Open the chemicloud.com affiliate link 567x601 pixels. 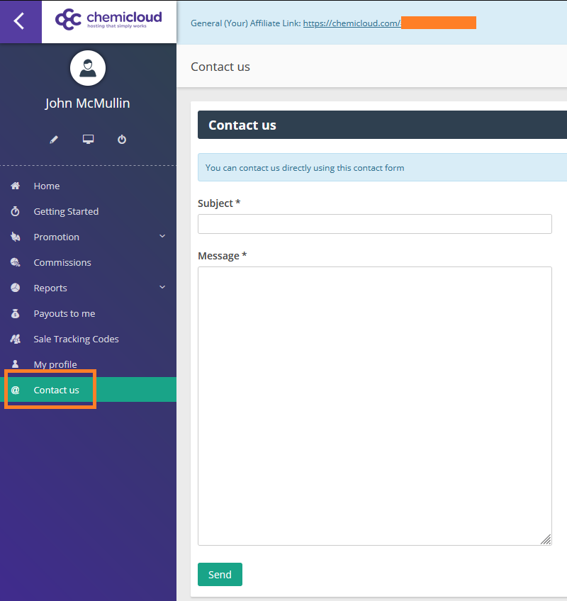[x=352, y=23]
